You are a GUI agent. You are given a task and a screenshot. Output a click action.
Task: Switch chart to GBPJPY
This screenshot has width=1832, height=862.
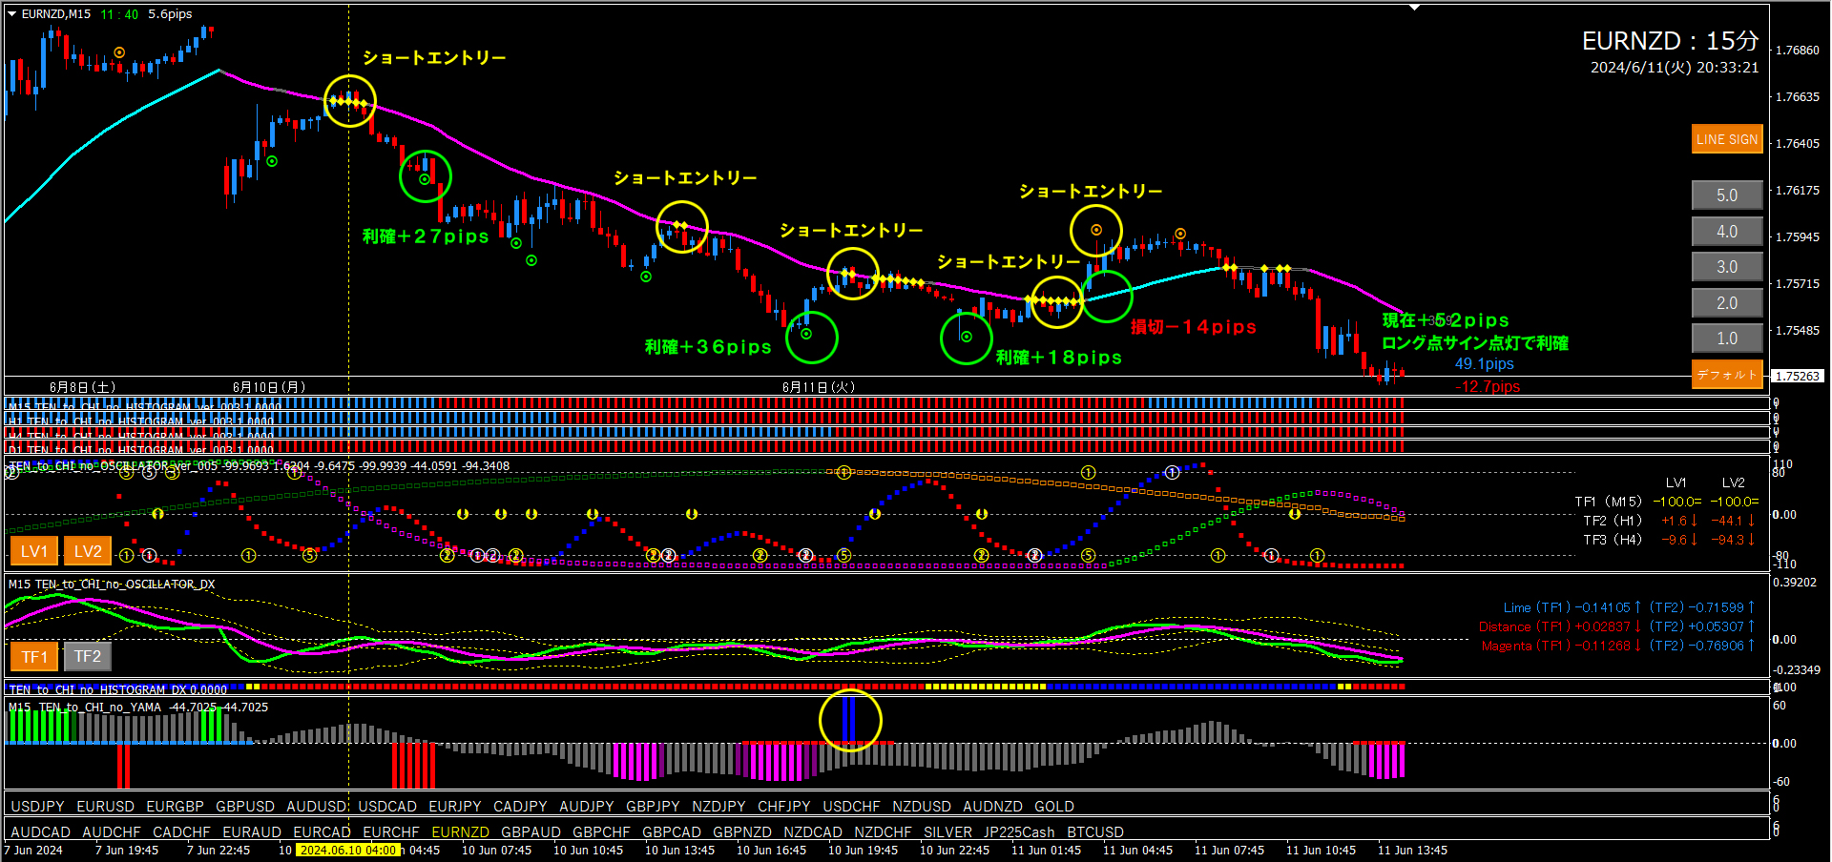pos(653,807)
